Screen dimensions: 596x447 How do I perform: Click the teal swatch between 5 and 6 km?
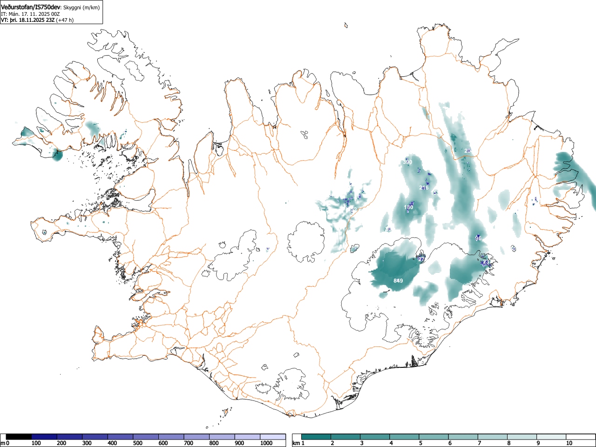click(433, 437)
